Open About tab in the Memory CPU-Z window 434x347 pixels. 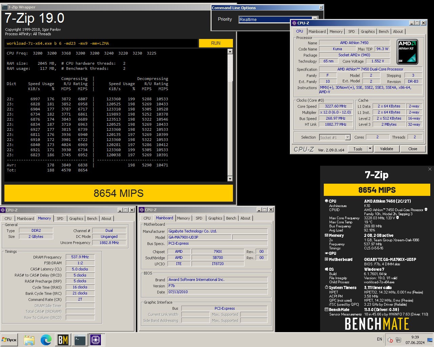click(x=106, y=219)
